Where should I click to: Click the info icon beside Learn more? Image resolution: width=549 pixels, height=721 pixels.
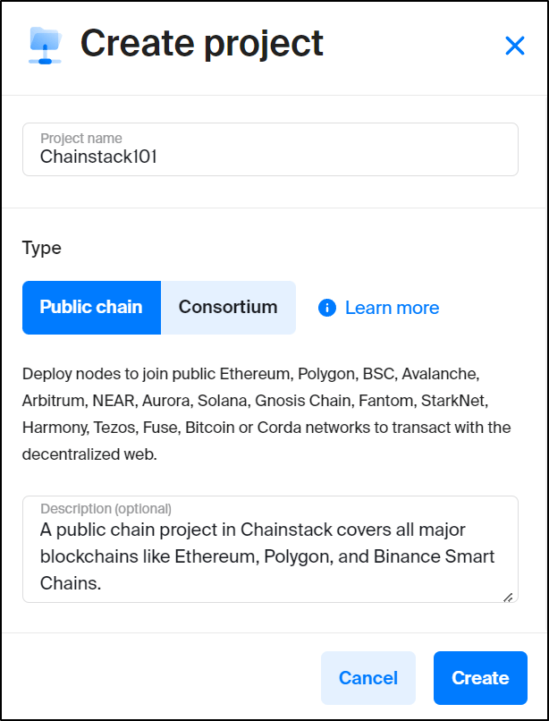pyautogui.click(x=327, y=308)
